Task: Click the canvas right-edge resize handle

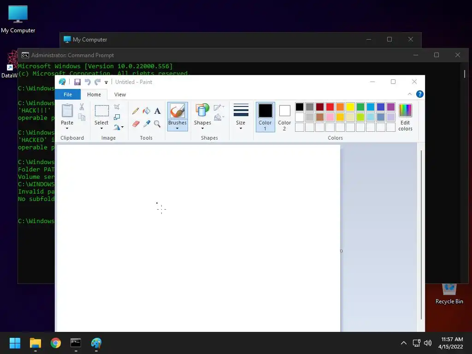Action: tap(342, 251)
